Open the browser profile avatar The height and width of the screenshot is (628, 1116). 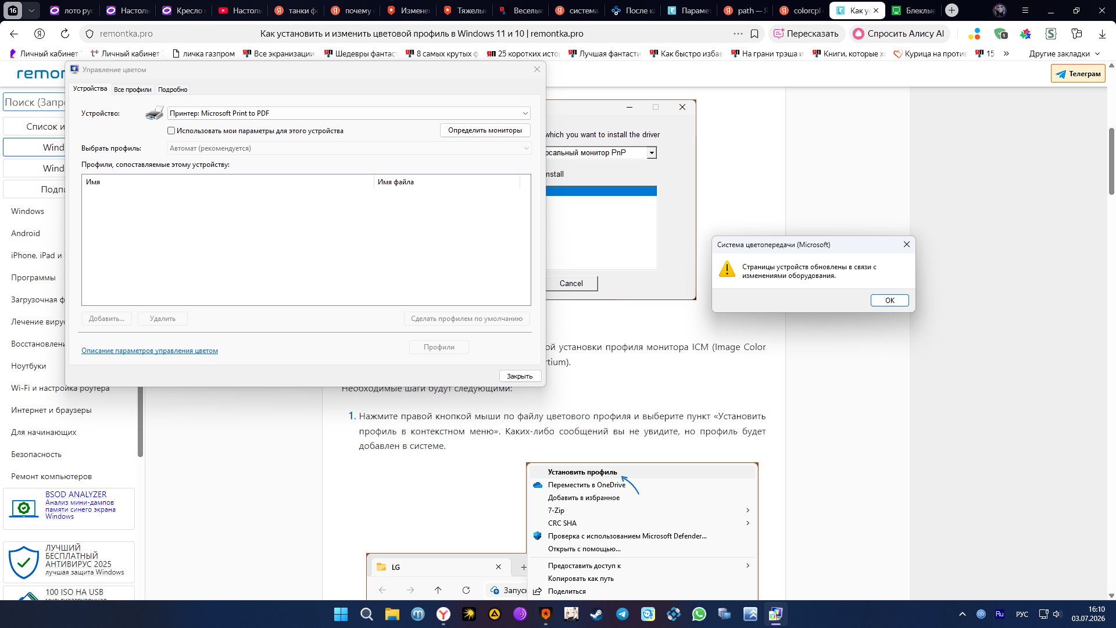pyautogui.click(x=1000, y=10)
